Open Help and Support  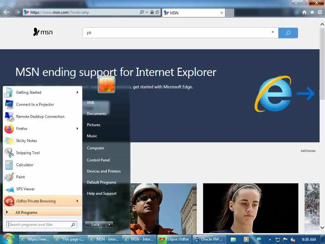click(102, 193)
